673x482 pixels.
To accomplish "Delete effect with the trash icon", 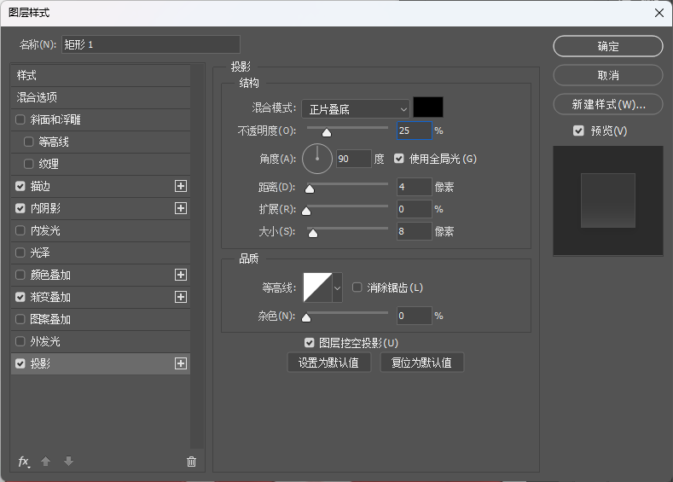I will (x=191, y=462).
